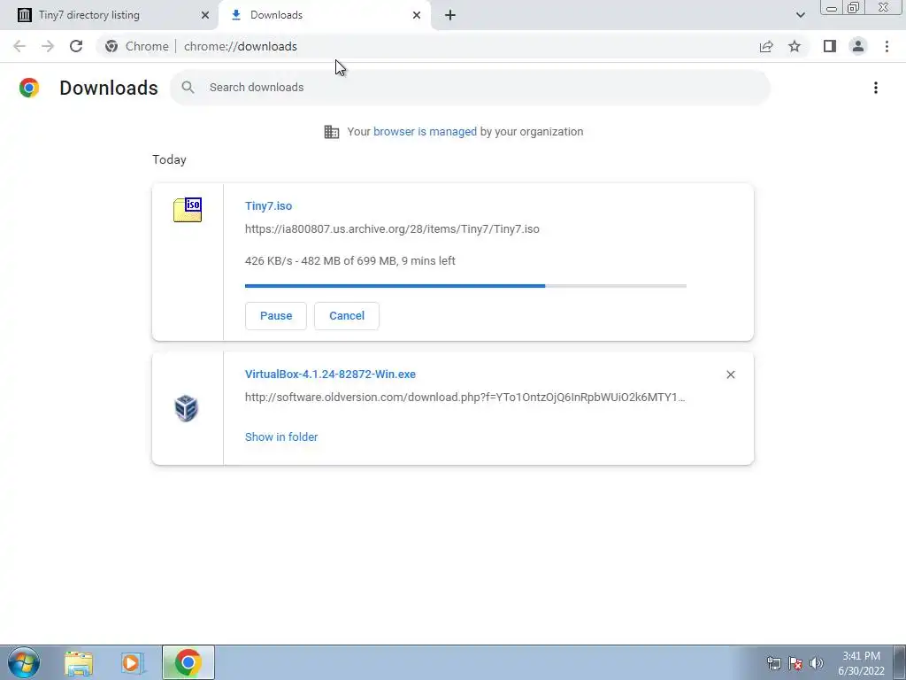Click the oldversion.com download URL
The height and width of the screenshot is (680, 906).
(465, 398)
